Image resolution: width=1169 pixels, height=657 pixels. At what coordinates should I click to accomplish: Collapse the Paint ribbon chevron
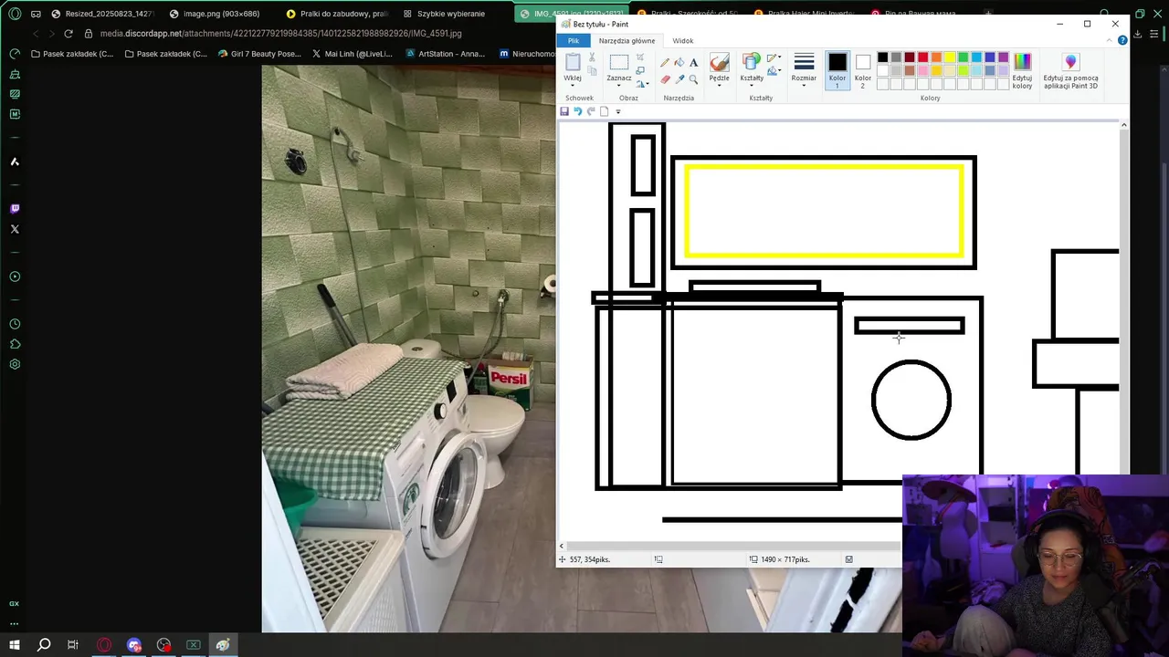click(1111, 40)
